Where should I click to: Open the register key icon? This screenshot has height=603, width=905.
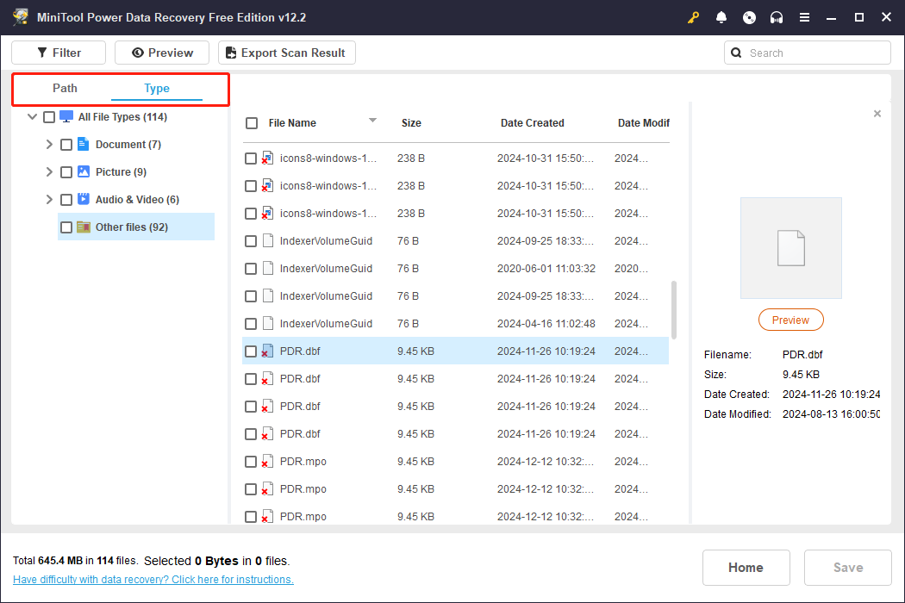point(693,17)
